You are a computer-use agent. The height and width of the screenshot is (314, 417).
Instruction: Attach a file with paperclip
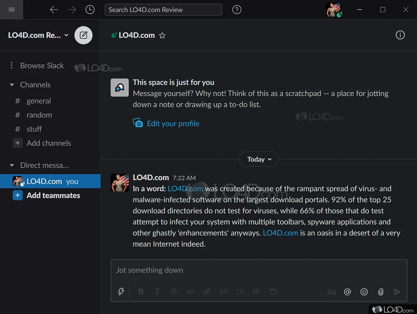tap(381, 292)
